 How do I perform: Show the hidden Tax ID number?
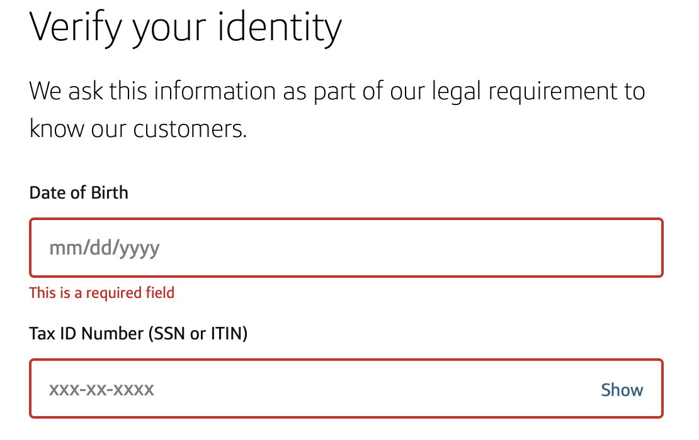[x=622, y=390]
